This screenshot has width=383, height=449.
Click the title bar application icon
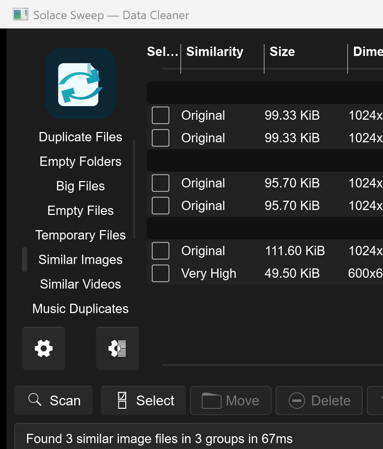(x=20, y=15)
